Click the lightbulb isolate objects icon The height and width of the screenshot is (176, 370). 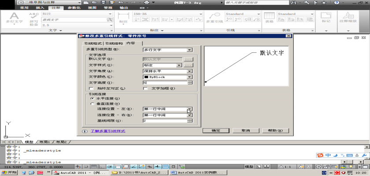(351, 167)
